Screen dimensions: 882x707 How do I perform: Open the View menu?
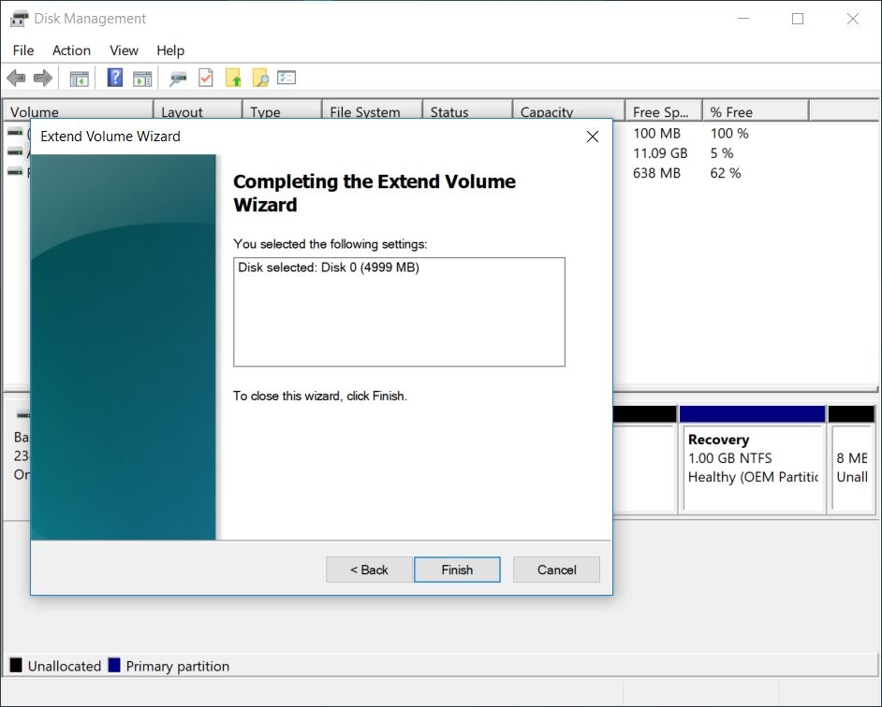[x=123, y=50]
